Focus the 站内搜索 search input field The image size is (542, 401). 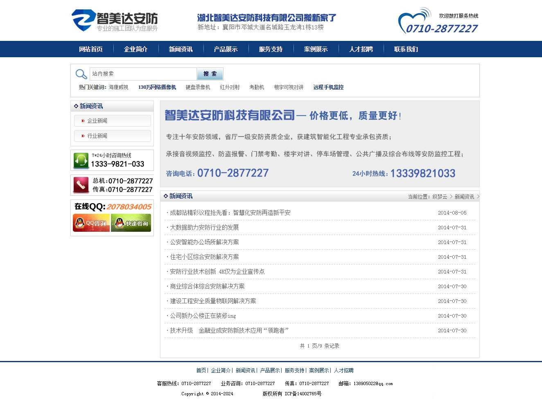143,74
